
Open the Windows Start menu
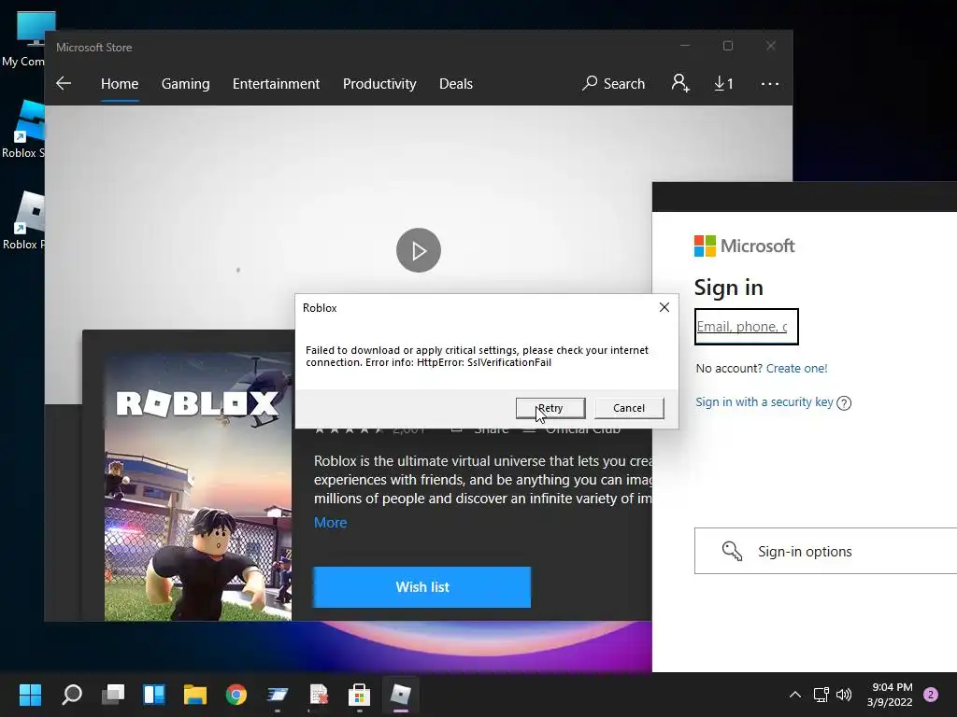[x=30, y=694]
